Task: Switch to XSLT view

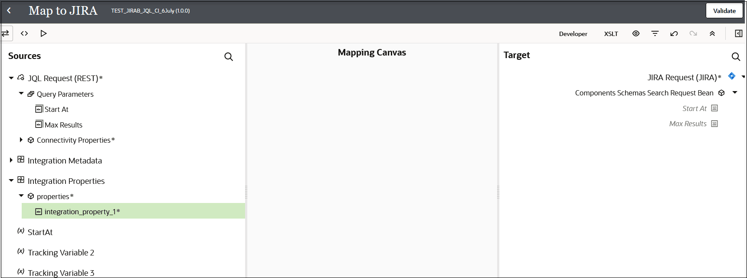Action: [x=611, y=34]
